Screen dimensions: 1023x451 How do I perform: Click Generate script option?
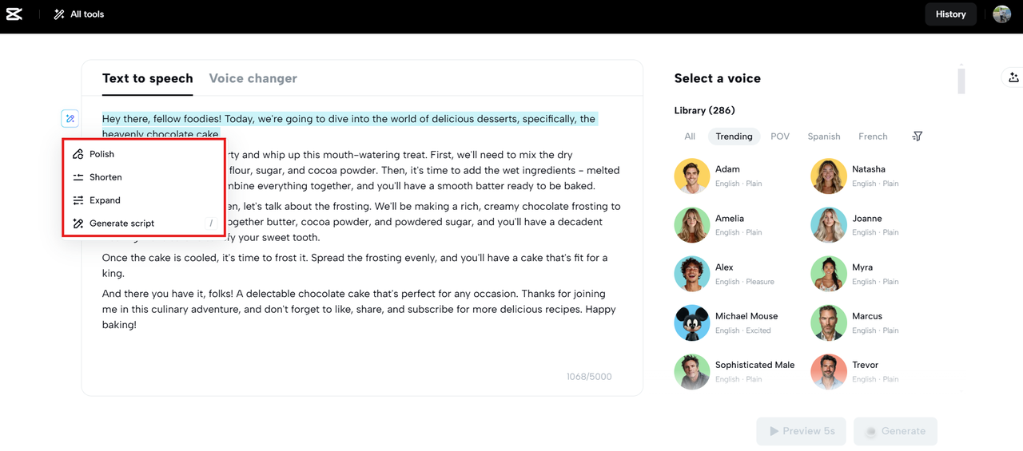point(121,224)
